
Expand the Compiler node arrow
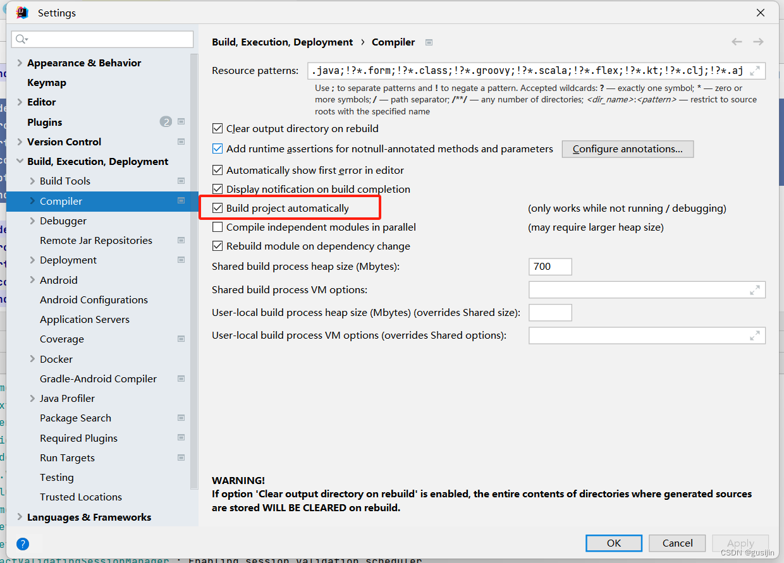[x=33, y=201]
